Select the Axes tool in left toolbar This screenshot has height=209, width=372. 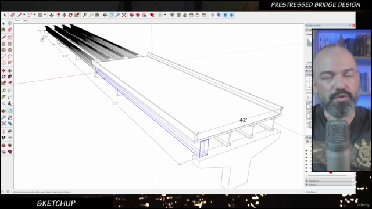[3, 103]
